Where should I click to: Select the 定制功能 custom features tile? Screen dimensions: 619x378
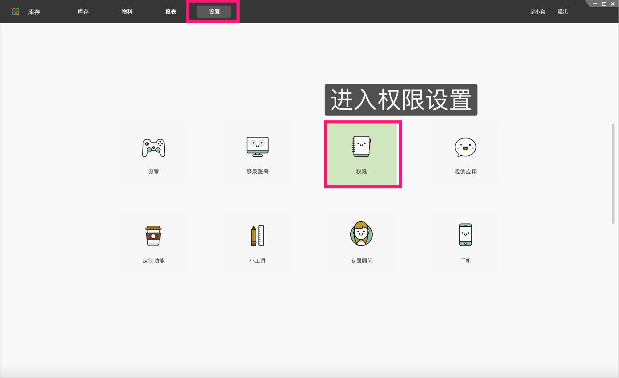click(x=153, y=241)
